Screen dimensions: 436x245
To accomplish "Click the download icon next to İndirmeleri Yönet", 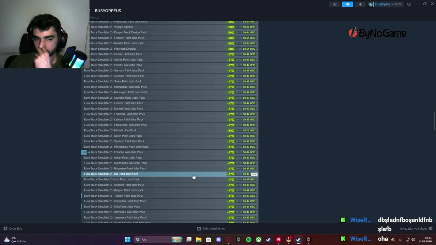I will (199, 229).
